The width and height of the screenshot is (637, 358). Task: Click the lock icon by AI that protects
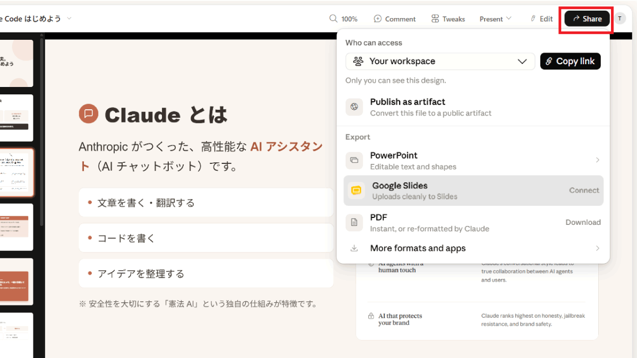(371, 316)
